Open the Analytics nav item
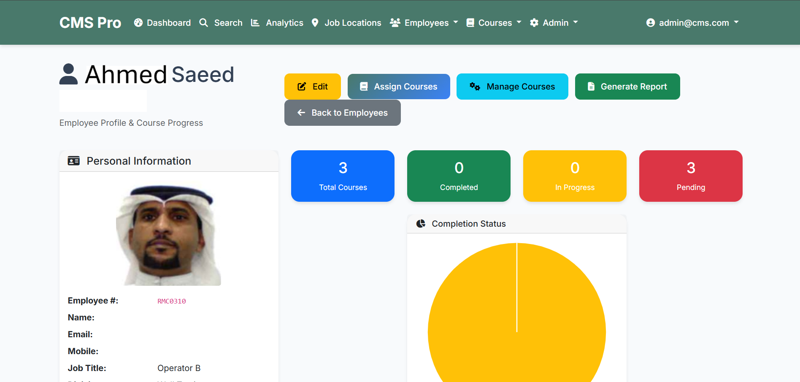800x382 pixels. point(277,23)
